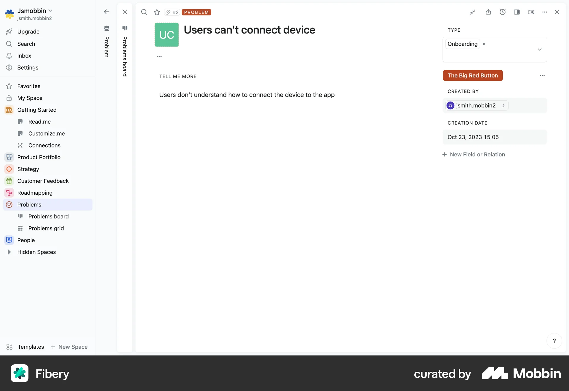Click The Big Red Button
Viewport: 569px width, 391px height.
click(x=472, y=75)
